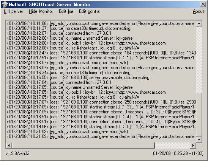208x161 pixels.
Task: Click the vertical scrollbar thumb
Action: pyautogui.click(x=199, y=114)
